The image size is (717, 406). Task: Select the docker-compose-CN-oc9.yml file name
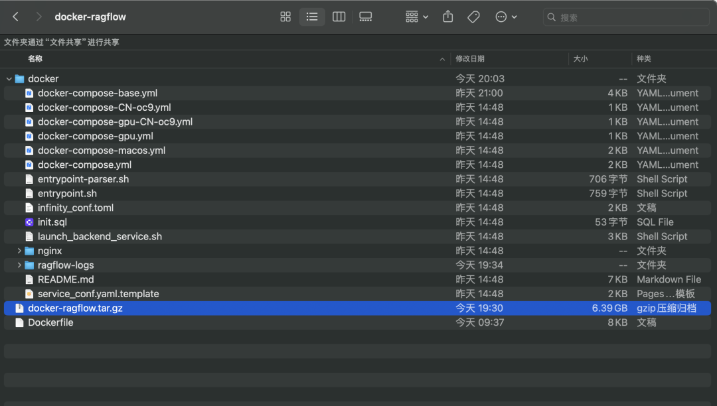pyautogui.click(x=104, y=107)
